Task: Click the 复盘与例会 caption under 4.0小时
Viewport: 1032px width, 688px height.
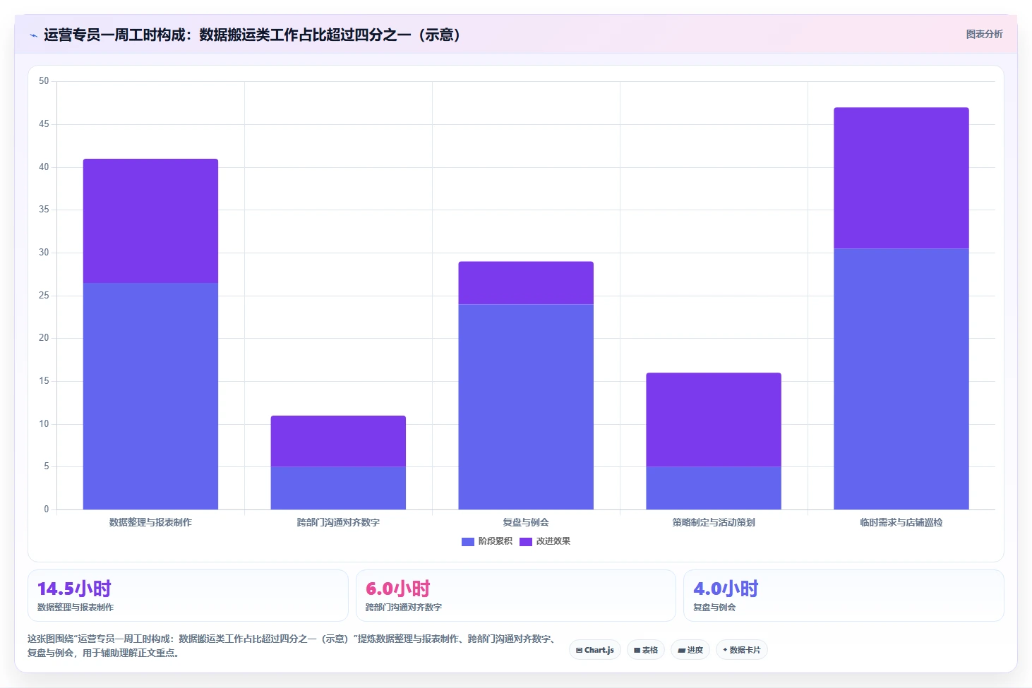Action: (714, 607)
